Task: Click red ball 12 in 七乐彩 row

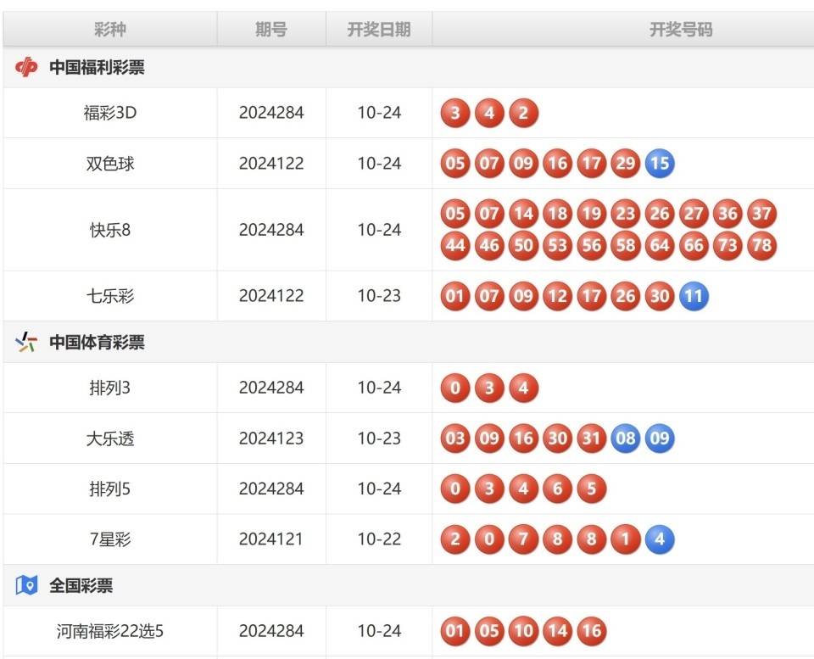Action: 558,296
